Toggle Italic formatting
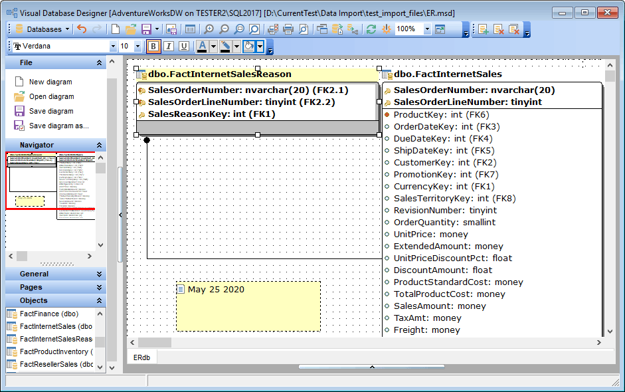This screenshot has height=392, width=625. (169, 47)
